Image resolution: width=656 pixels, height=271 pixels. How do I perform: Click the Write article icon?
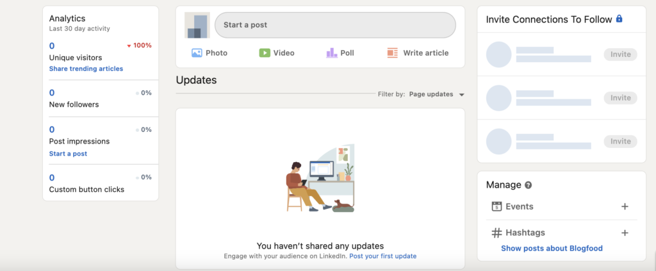point(393,53)
